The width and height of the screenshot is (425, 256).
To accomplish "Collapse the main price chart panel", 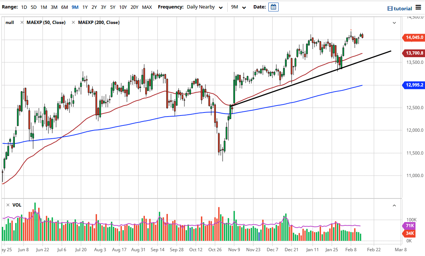I will pos(394,22).
